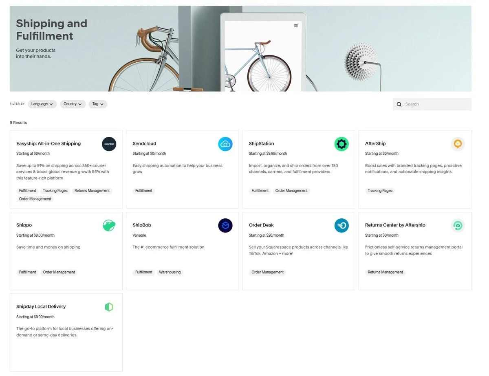The height and width of the screenshot is (376, 489).
Task: Toggle the Tracking Pages tag on AfterShip
Action: pos(380,190)
